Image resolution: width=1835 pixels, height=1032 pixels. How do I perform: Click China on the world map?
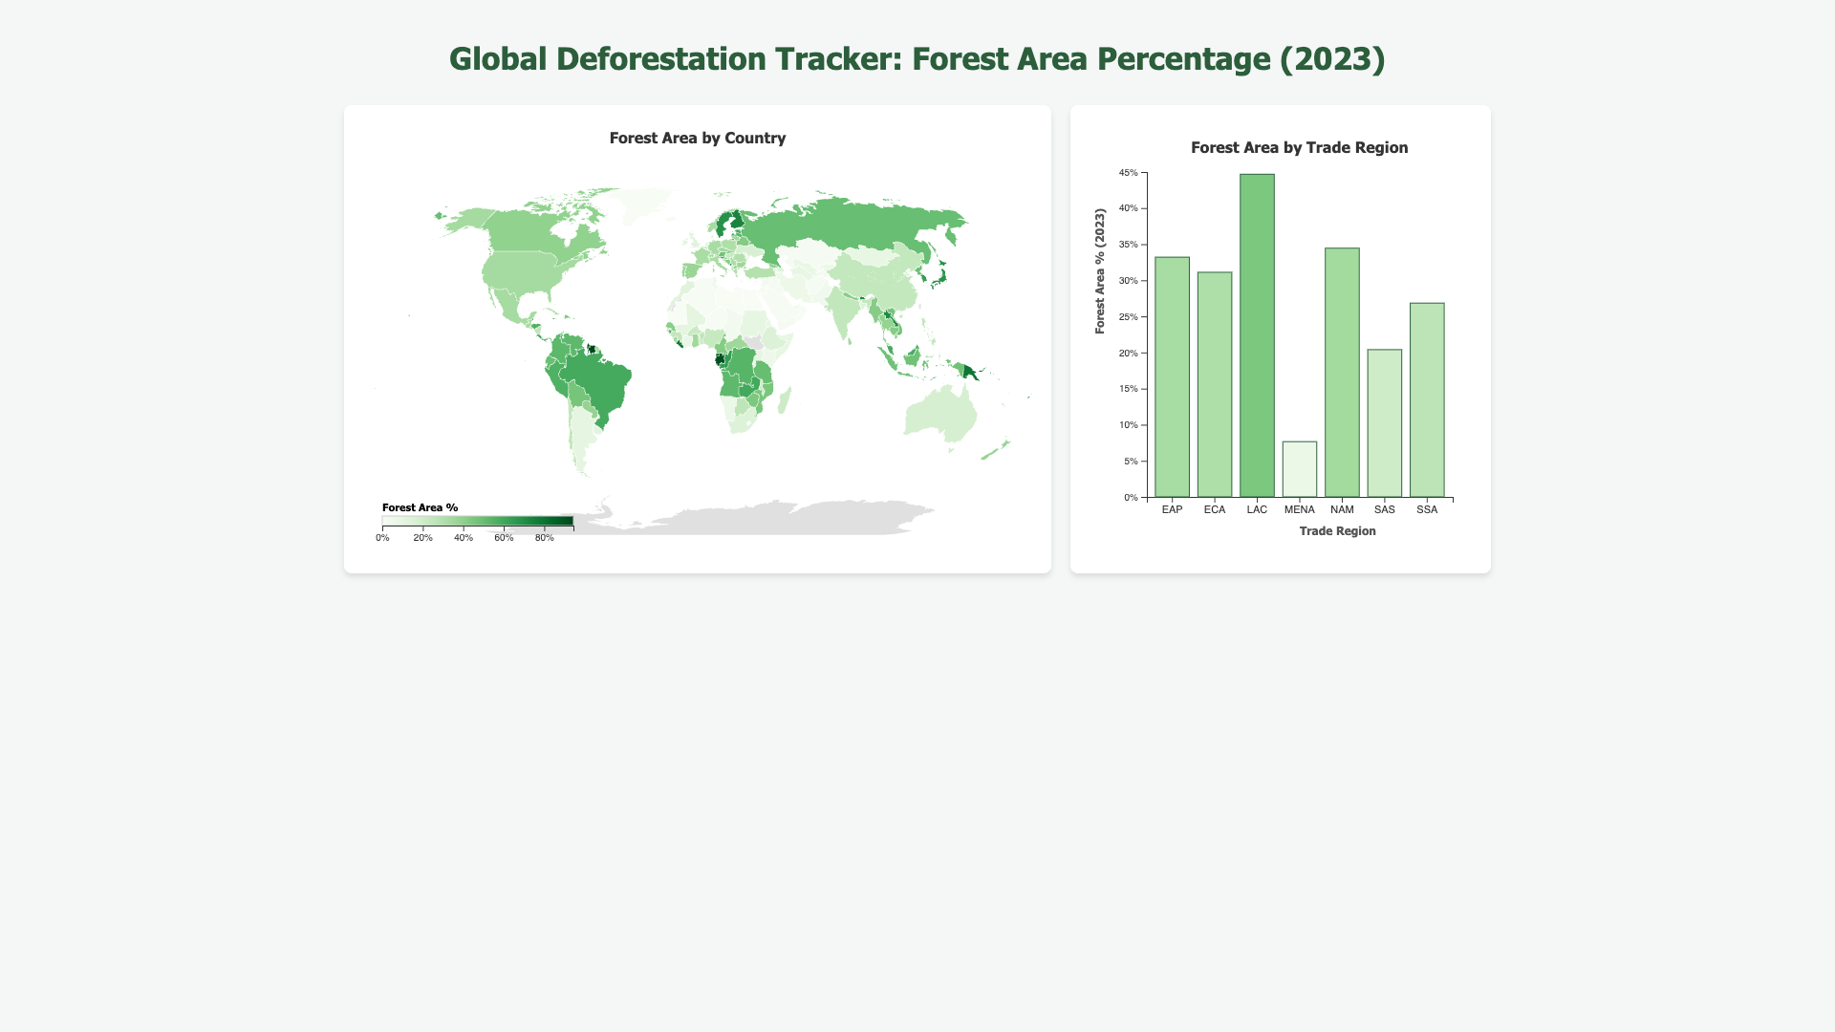874,282
